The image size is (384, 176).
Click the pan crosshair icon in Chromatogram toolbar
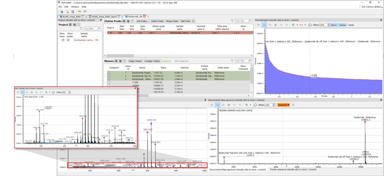coord(276,25)
